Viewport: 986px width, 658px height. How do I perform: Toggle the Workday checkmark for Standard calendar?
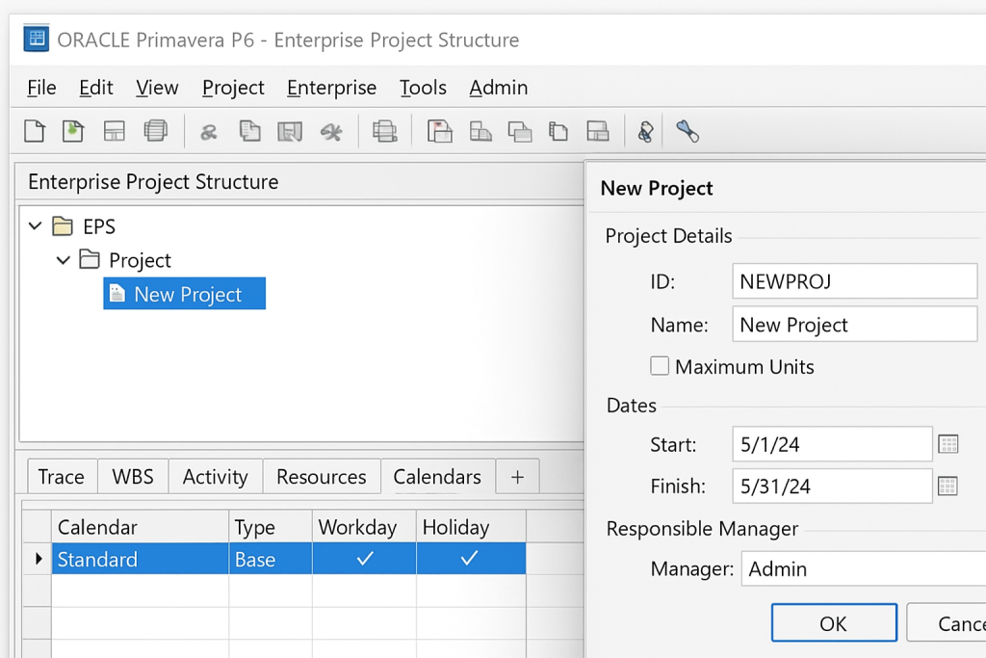(363, 558)
